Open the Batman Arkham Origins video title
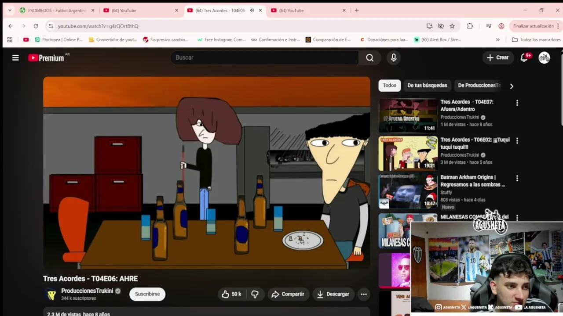This screenshot has width=563, height=316. pos(473,181)
